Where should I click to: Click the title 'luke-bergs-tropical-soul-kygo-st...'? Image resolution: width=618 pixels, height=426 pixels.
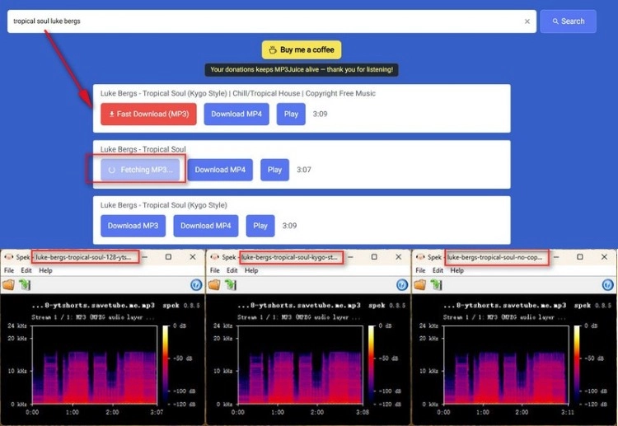[290, 257]
